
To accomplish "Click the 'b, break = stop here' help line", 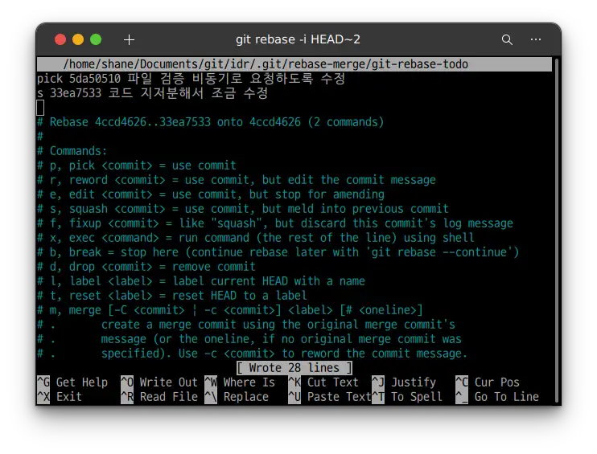I will [278, 252].
